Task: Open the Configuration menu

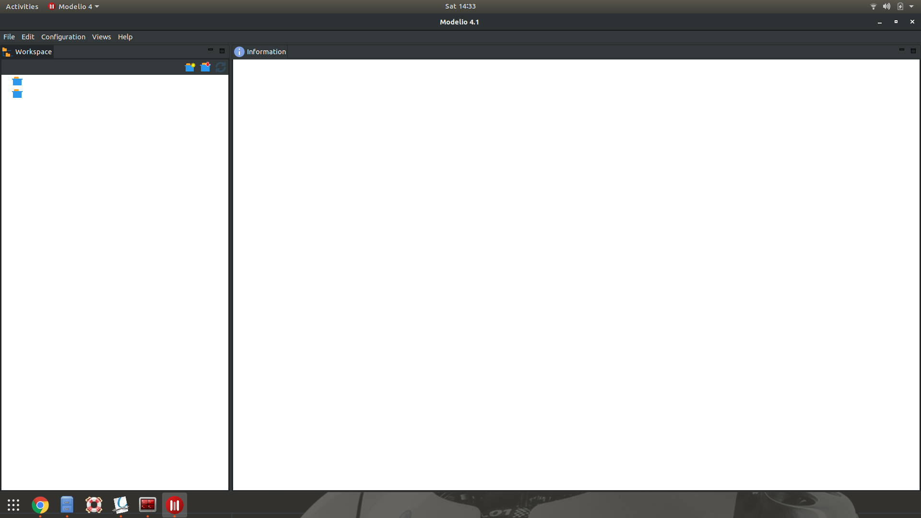Action: pos(63,37)
